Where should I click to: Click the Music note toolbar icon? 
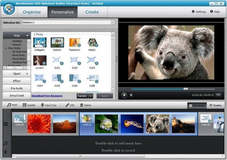9,105
